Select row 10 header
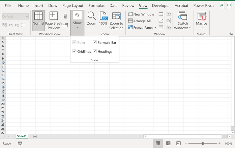This screenshot has width=235, height=148. tap(3, 63)
